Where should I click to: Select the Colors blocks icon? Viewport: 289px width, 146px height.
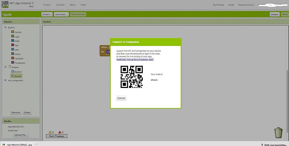13,54
